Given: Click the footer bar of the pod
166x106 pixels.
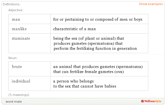Looking at the screenshot, I should [x=83, y=101].
